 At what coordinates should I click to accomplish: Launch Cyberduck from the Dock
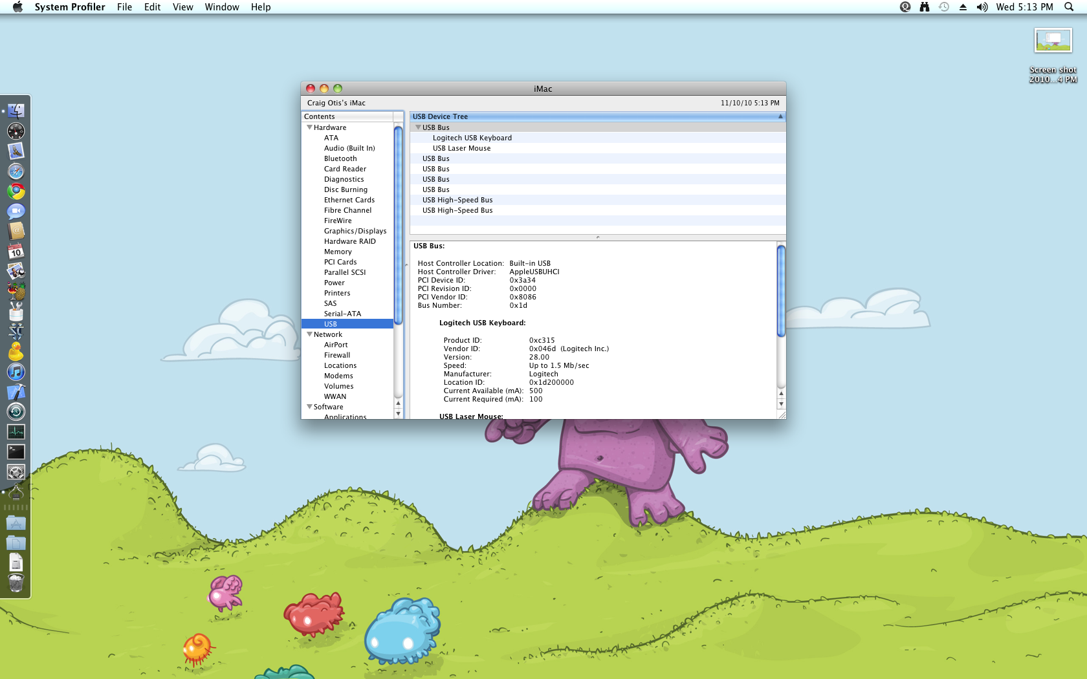tap(16, 352)
